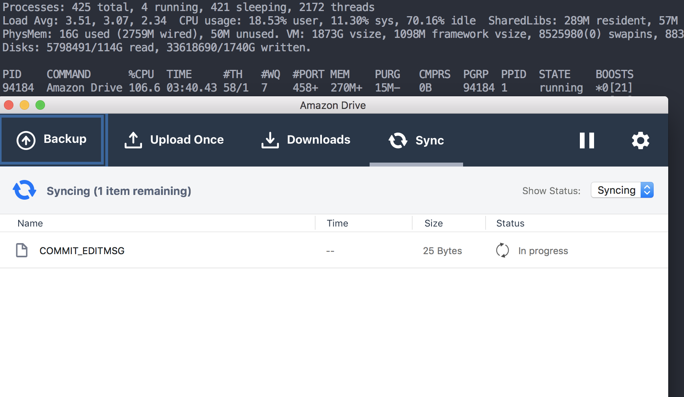Image resolution: width=684 pixels, height=397 pixels.
Task: Click the blue syncing status icon
Action: (24, 190)
